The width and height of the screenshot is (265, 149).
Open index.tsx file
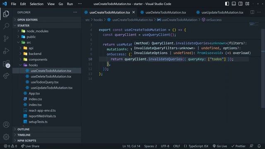(47, 105)
